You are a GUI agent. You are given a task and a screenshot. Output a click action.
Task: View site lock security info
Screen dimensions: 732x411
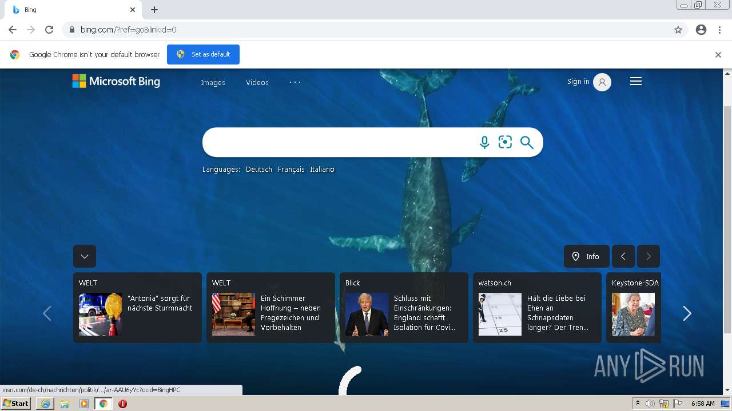pos(71,30)
